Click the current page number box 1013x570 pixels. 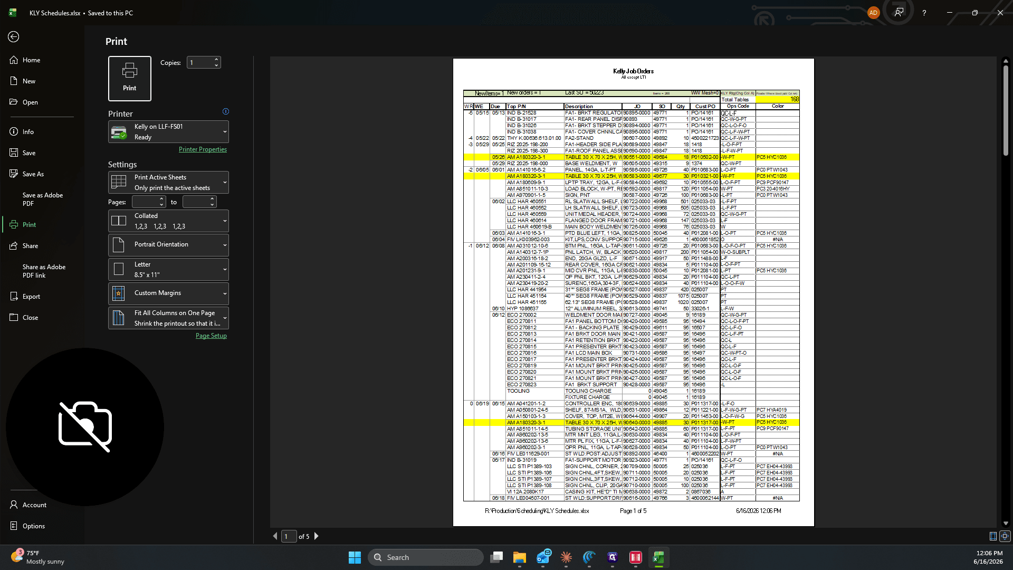289,536
